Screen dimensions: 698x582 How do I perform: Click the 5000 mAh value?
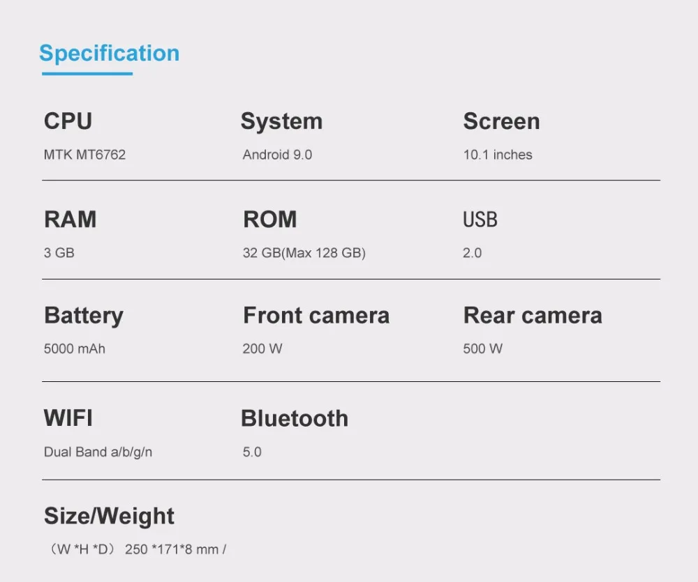point(74,349)
